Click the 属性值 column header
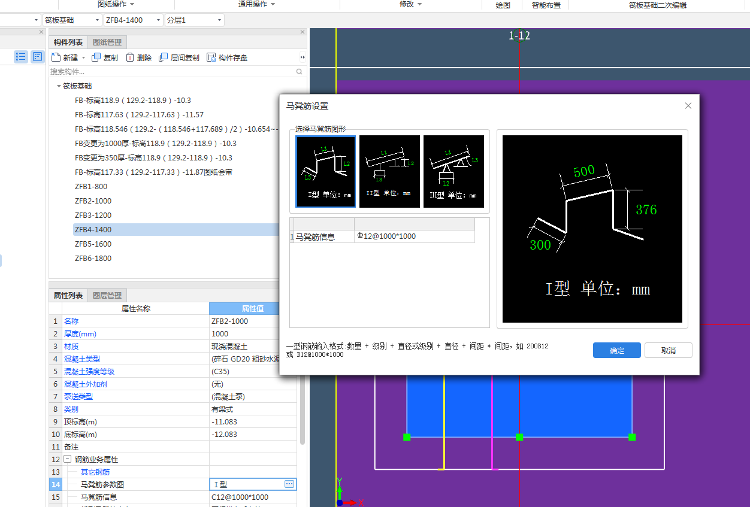The width and height of the screenshot is (750, 507). pos(252,309)
